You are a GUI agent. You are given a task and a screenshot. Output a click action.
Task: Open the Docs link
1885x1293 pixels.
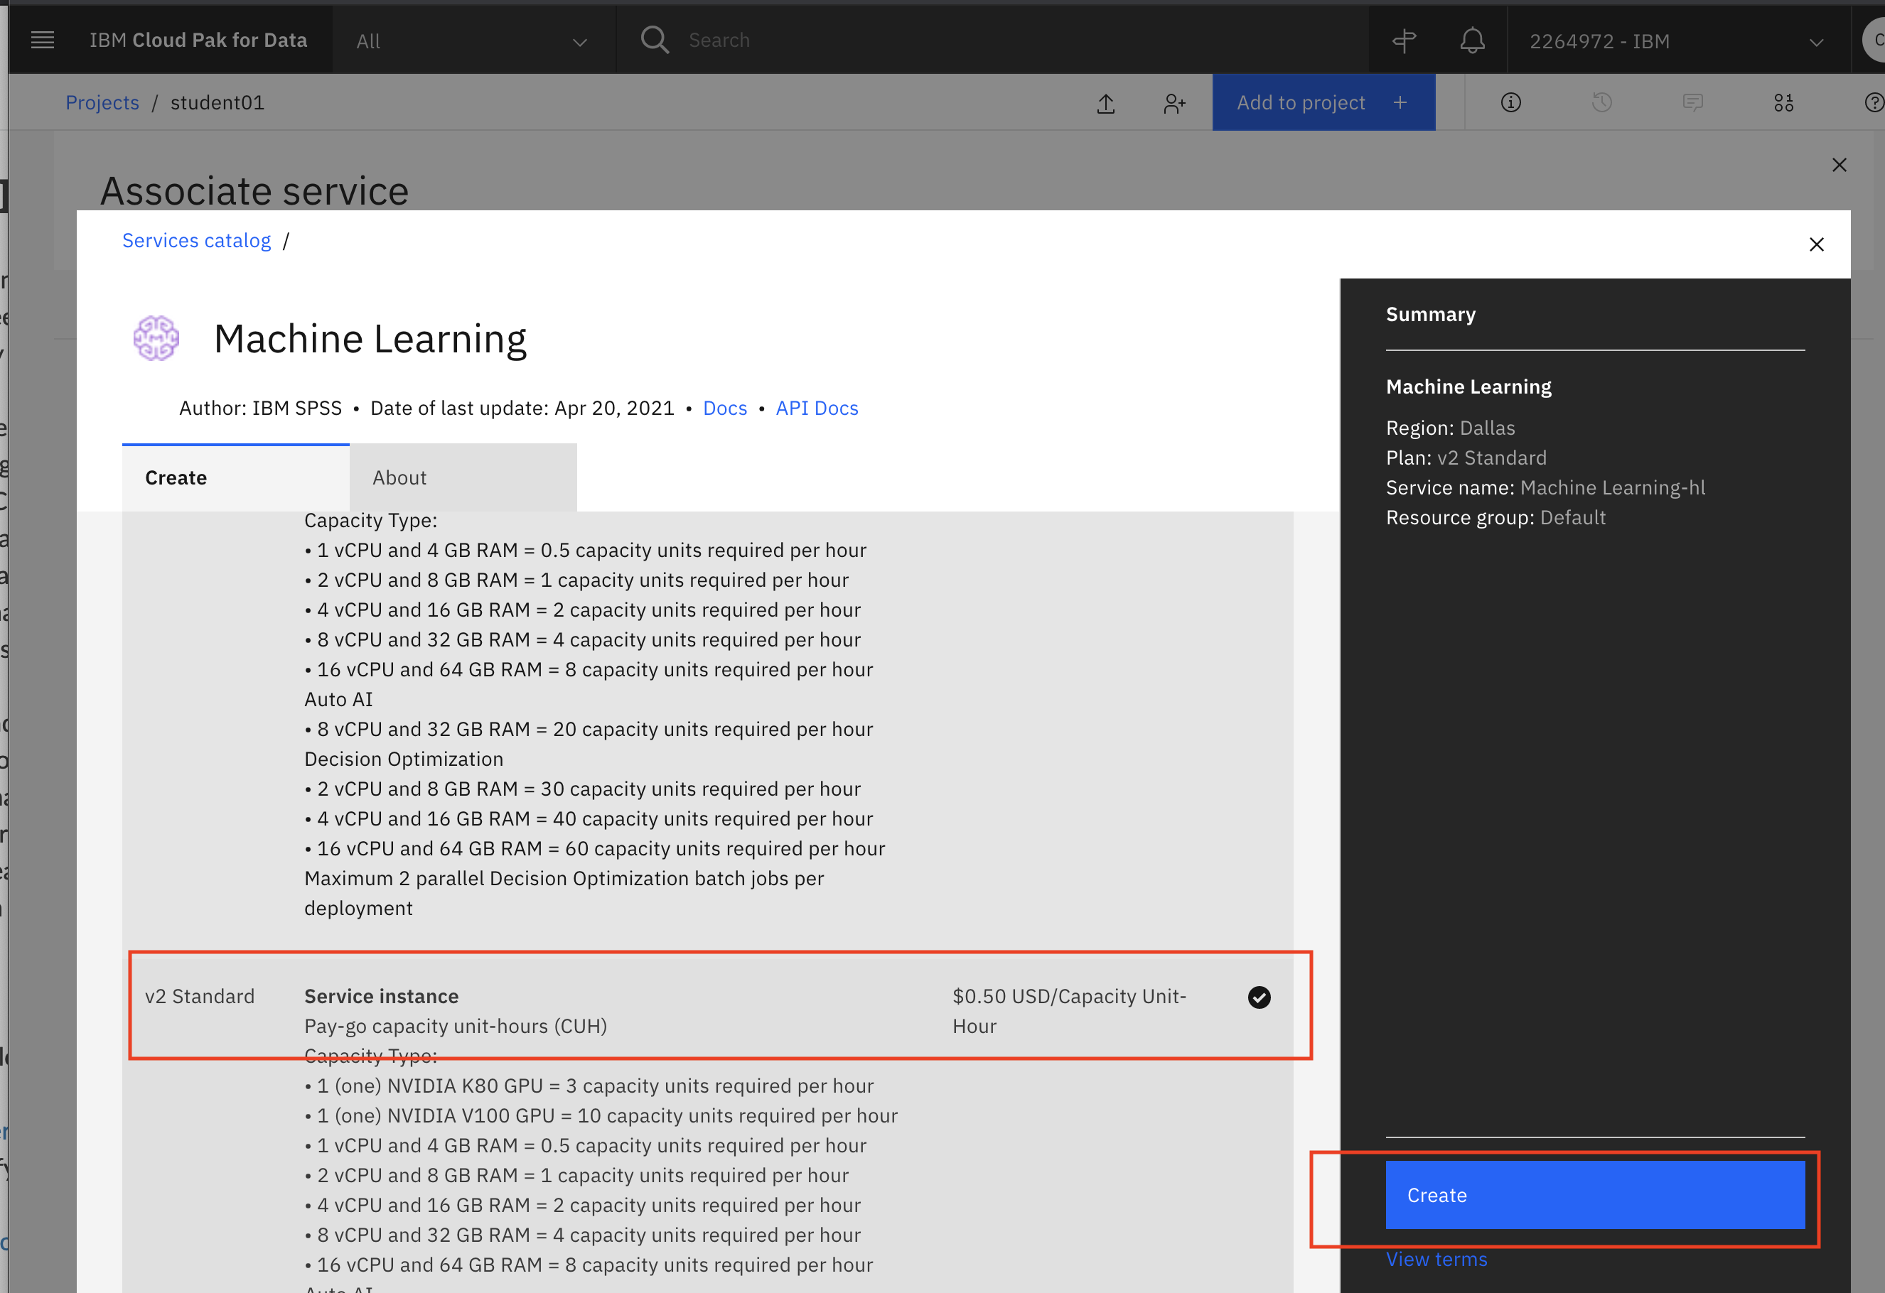pyautogui.click(x=724, y=408)
